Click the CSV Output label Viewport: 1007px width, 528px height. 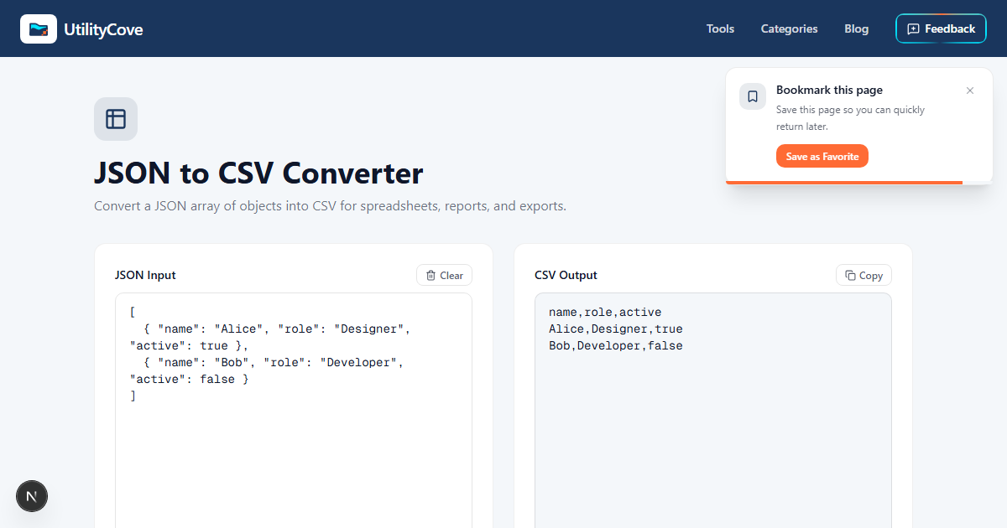point(566,275)
